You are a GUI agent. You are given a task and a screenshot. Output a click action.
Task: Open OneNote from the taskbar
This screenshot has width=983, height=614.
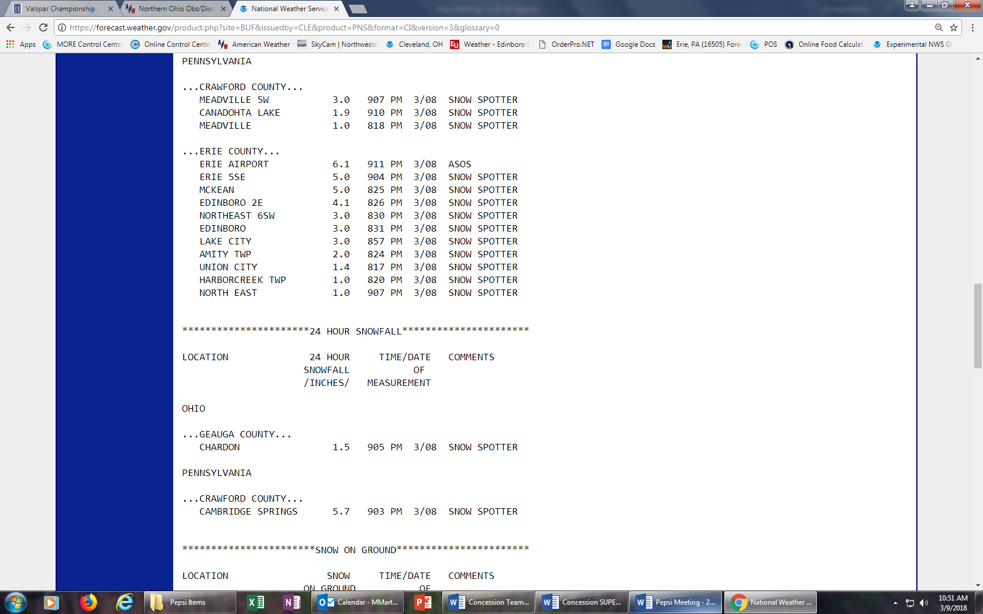pos(291,602)
